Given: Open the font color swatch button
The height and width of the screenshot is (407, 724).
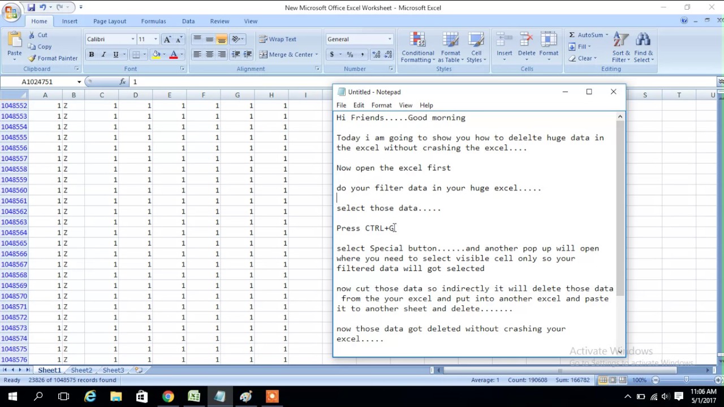Looking at the screenshot, I should pos(174,54).
